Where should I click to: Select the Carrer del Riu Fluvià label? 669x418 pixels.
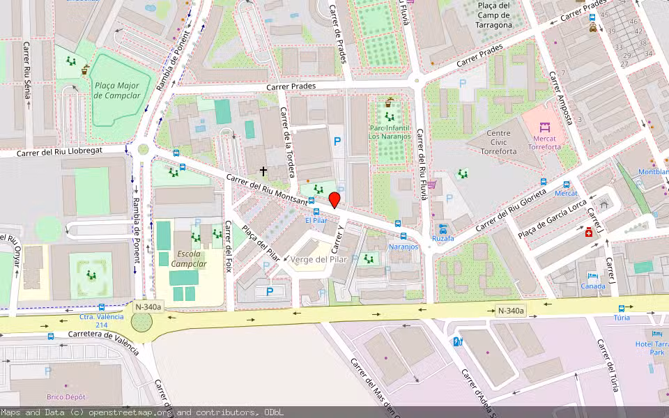coord(422,164)
